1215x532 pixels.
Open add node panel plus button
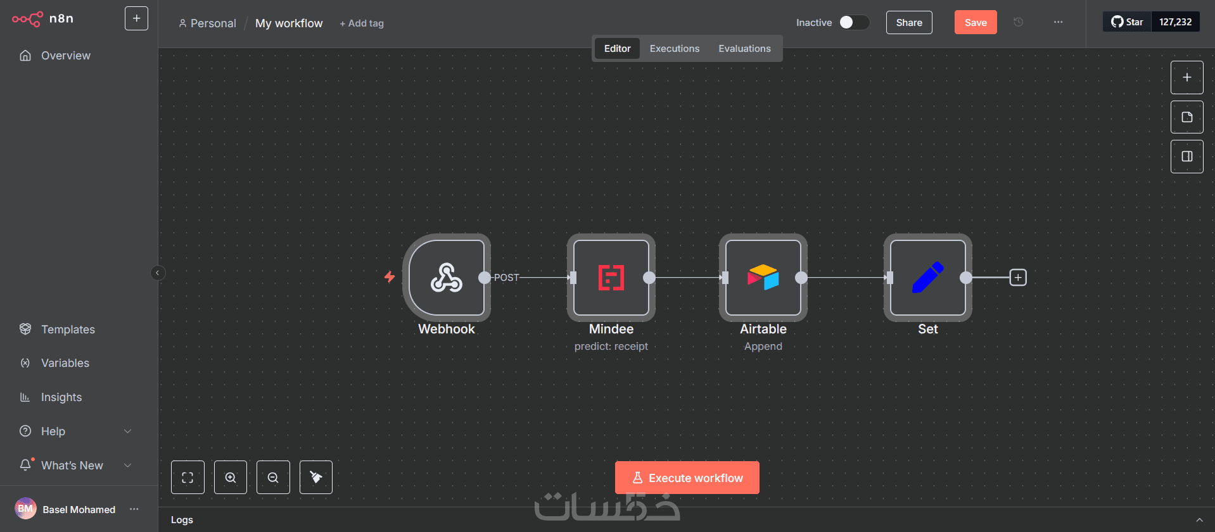coord(1187,77)
